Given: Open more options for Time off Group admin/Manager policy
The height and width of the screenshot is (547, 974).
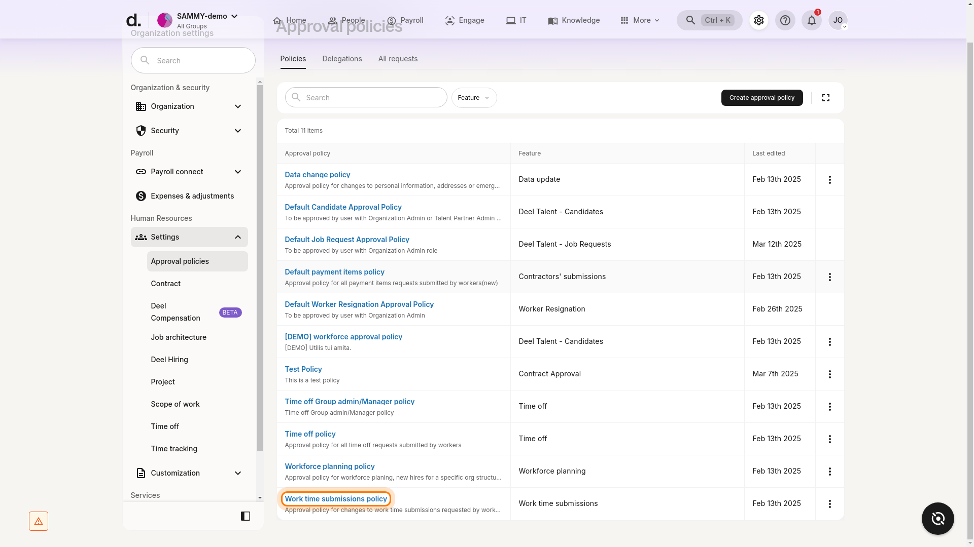Looking at the screenshot, I should point(829,407).
